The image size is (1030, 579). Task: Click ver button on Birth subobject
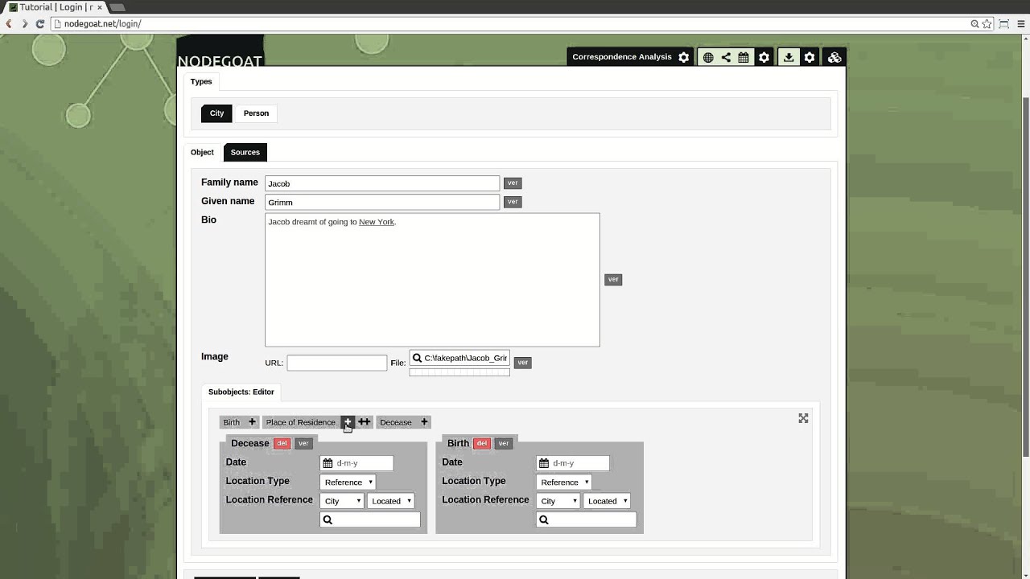point(503,443)
